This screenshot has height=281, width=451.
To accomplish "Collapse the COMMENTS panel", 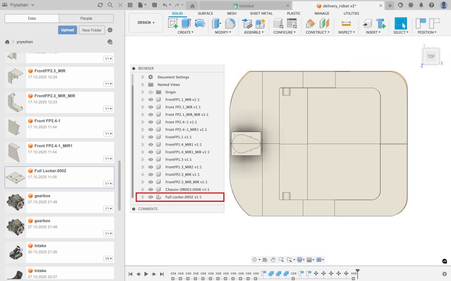I will pos(134,209).
